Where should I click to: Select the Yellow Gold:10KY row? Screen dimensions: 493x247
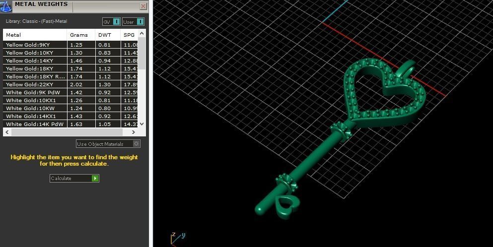point(70,53)
